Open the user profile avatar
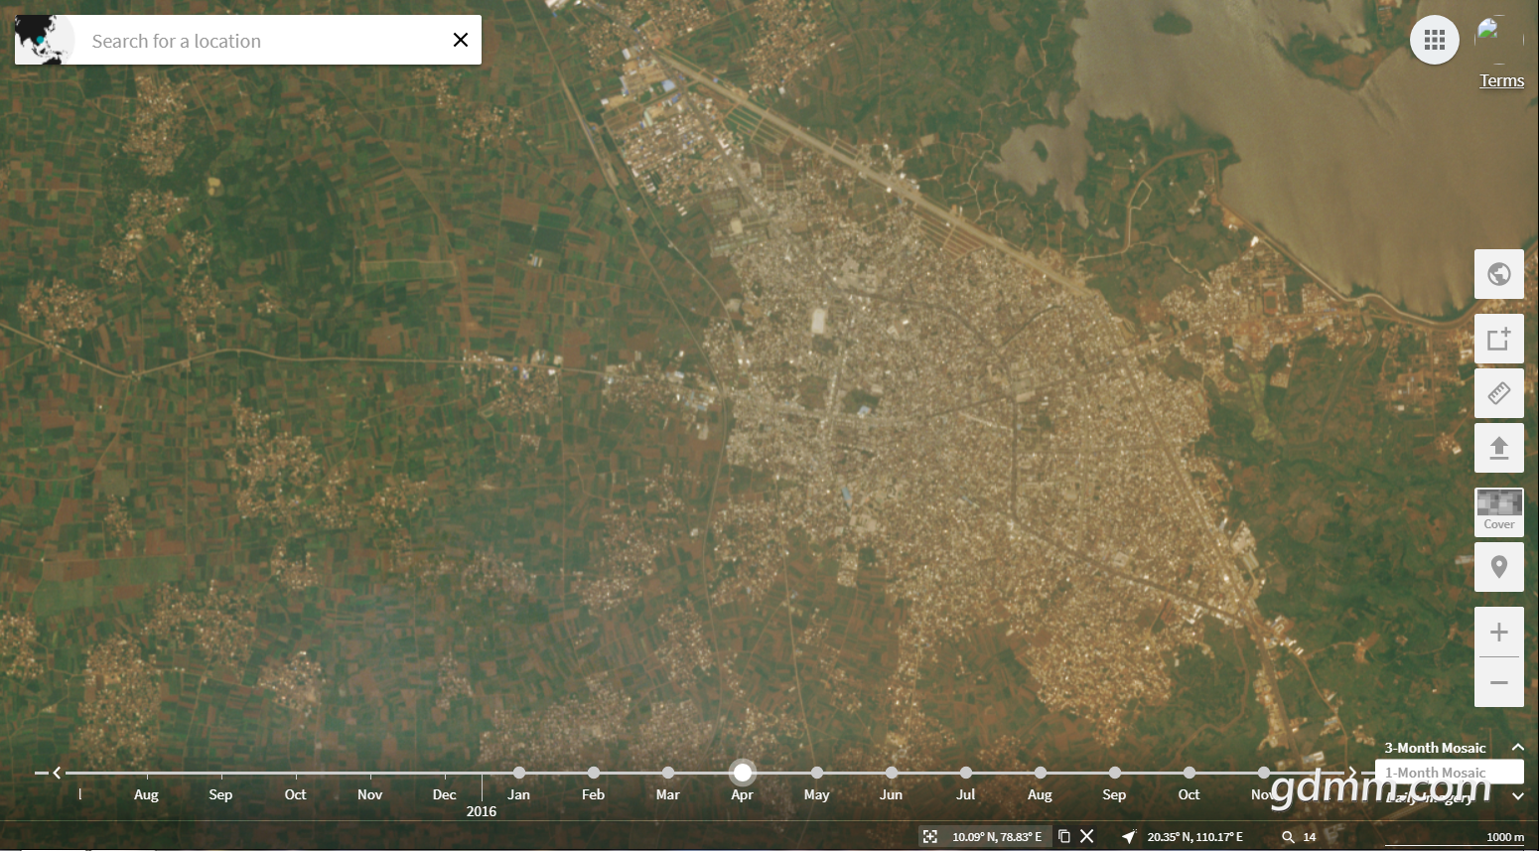Screen dimensions: 1539x851 [1499, 40]
